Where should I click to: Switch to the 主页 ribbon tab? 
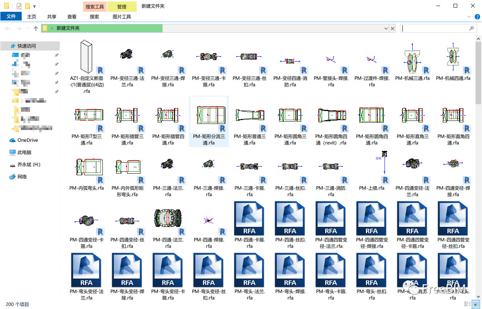[32, 16]
